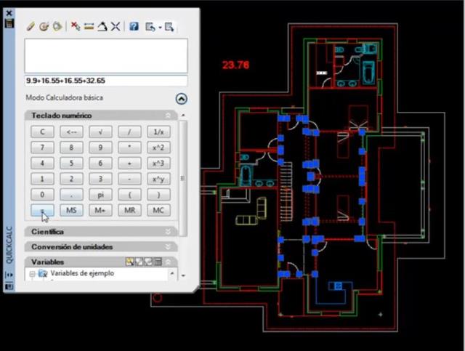Click the decimal point keypad button
This screenshot has height=351, width=465.
(x=71, y=195)
